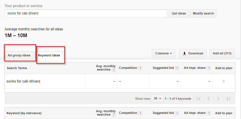The width and height of the screenshot is (241, 119).
Task: Click the Modify search button
Action: pos(203,13)
